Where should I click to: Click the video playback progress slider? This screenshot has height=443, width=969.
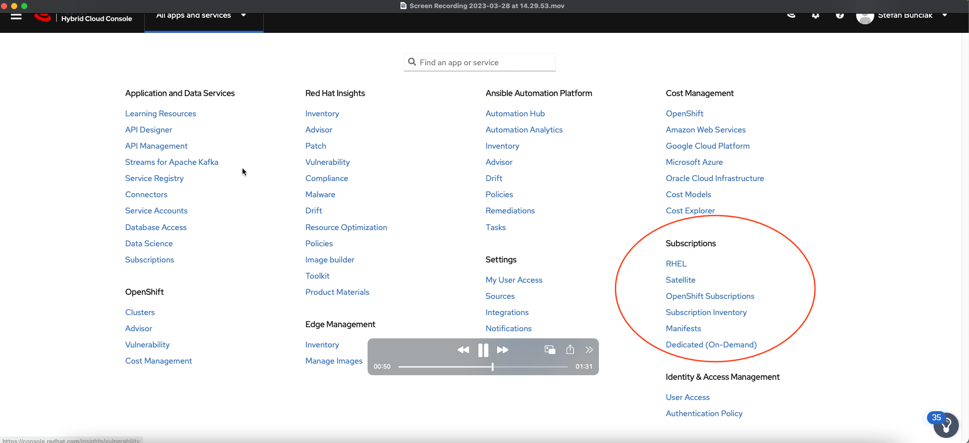point(483,367)
